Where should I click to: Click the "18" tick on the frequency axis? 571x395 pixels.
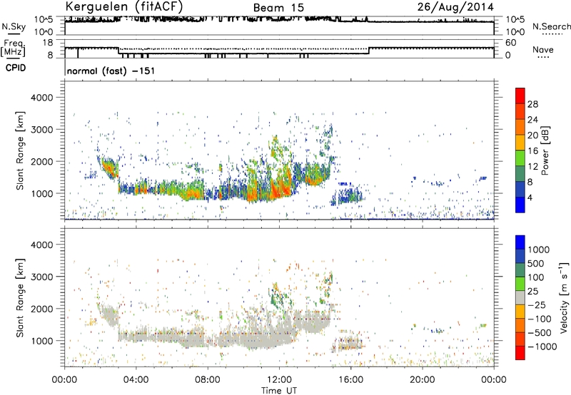[48, 43]
